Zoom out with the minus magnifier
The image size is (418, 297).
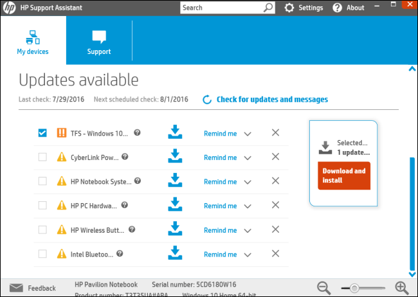tap(324, 288)
